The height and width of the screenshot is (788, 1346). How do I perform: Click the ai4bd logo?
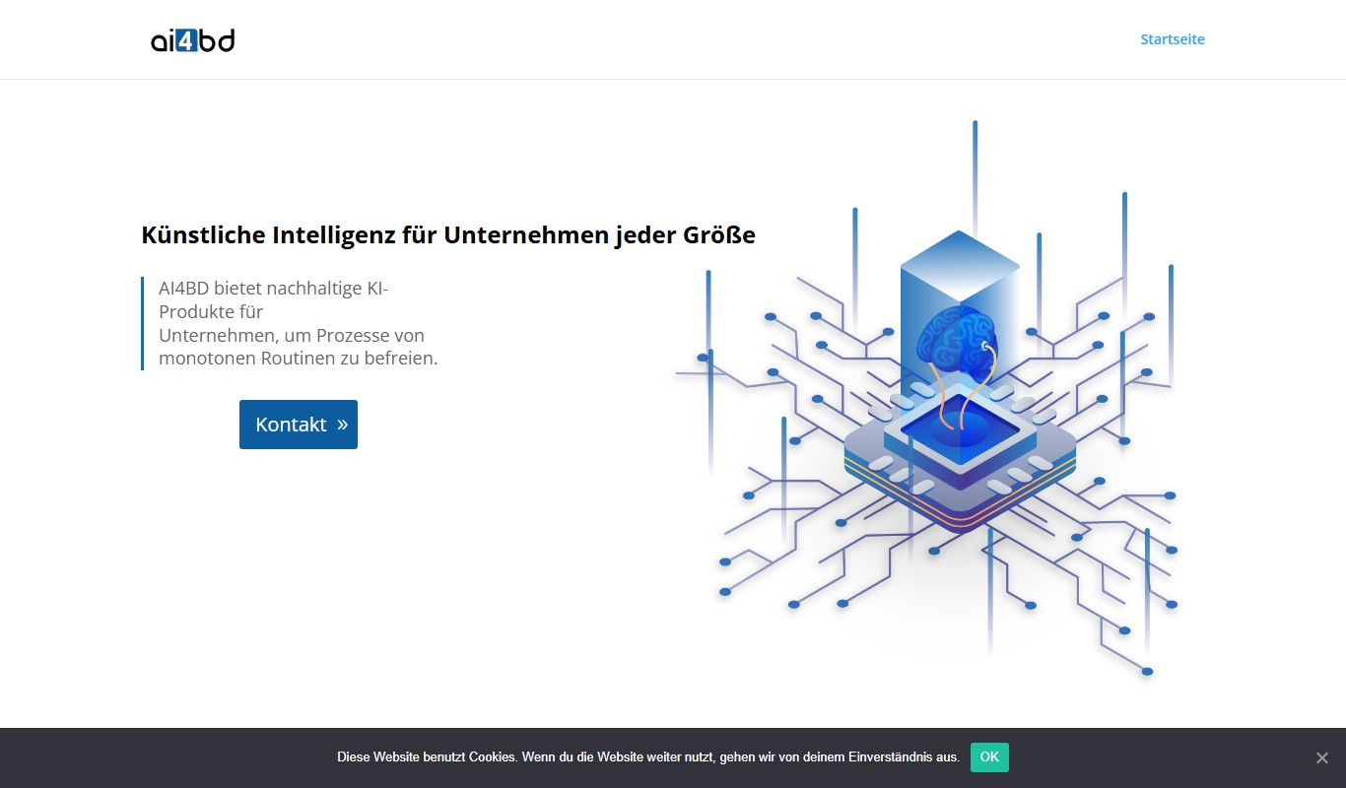(x=192, y=39)
